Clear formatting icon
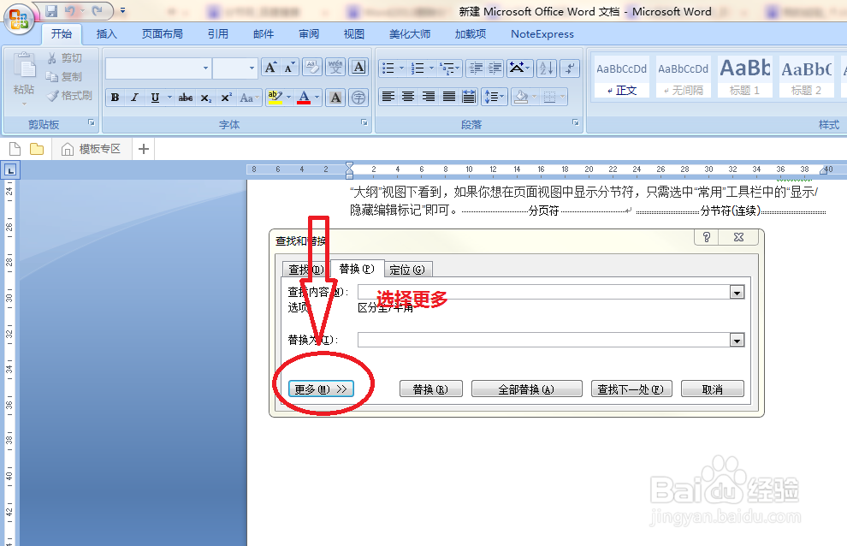This screenshot has width=847, height=546. 312,68
